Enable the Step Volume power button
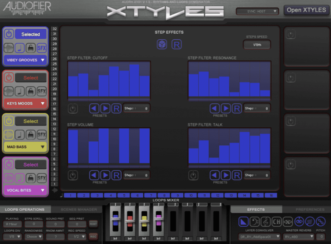 tap(73, 175)
